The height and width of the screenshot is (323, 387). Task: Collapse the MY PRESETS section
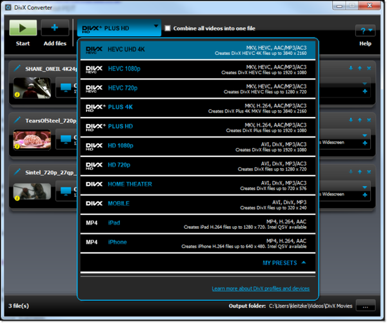(x=284, y=263)
